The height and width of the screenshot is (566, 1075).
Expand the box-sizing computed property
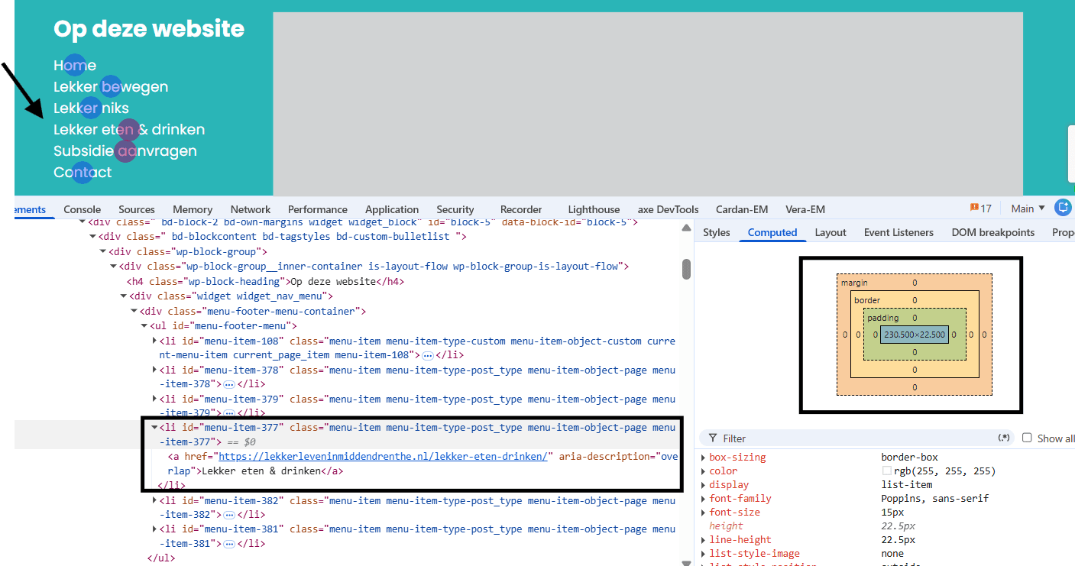(x=704, y=458)
